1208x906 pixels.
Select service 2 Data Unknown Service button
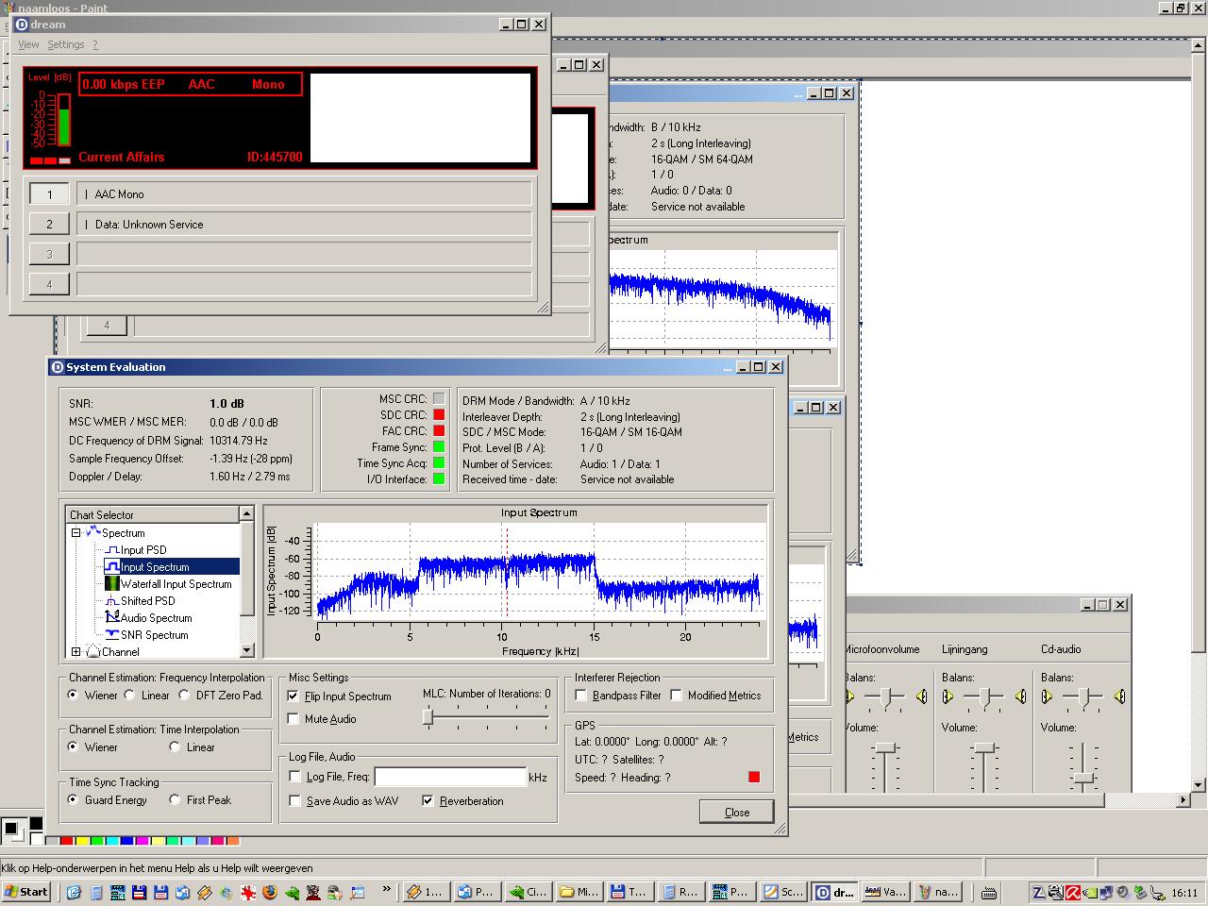[x=49, y=225]
